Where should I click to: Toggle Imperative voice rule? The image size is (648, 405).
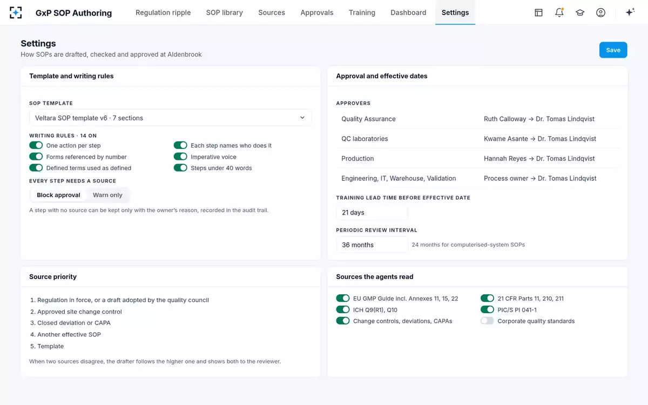180,157
